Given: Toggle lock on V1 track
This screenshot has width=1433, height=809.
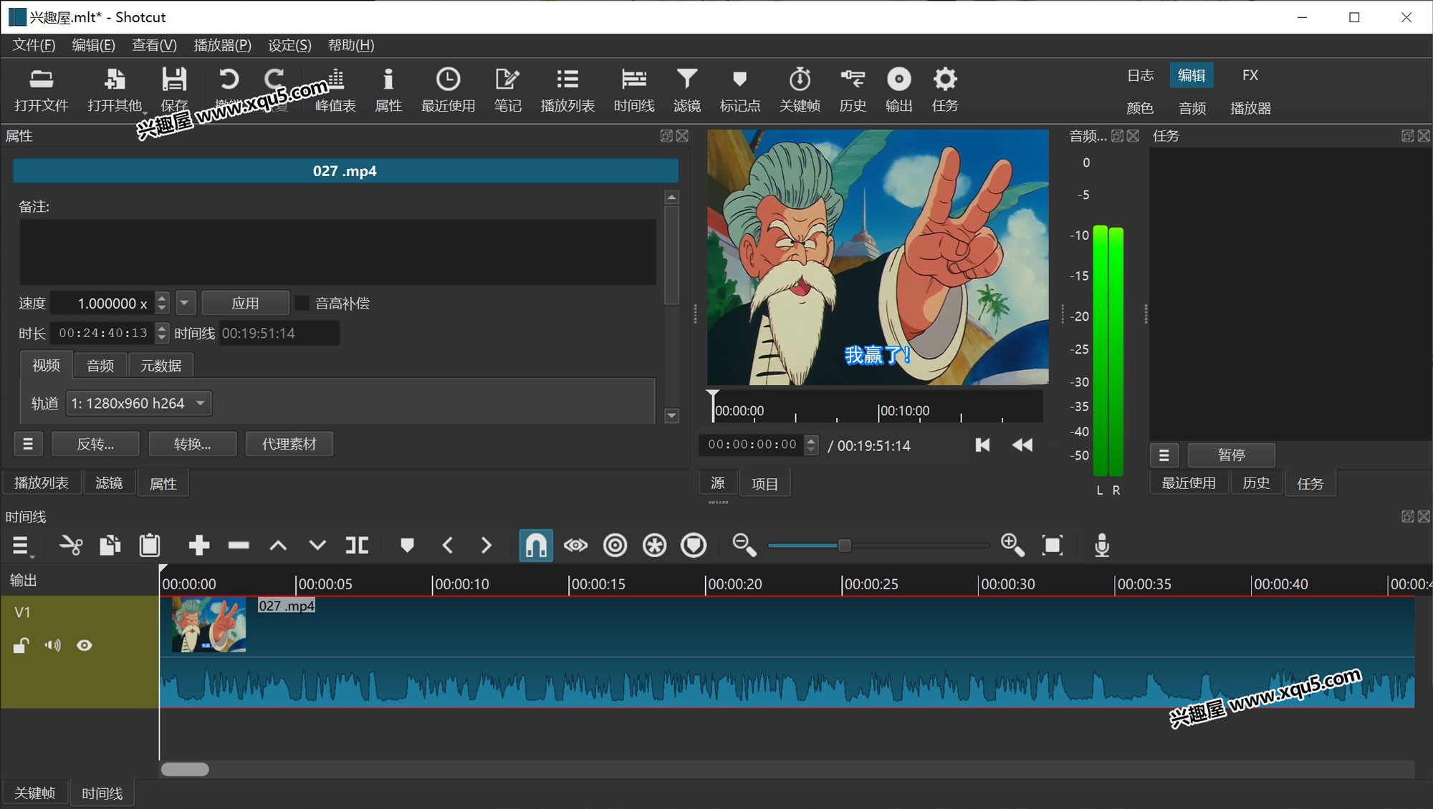Looking at the screenshot, I should coord(21,646).
